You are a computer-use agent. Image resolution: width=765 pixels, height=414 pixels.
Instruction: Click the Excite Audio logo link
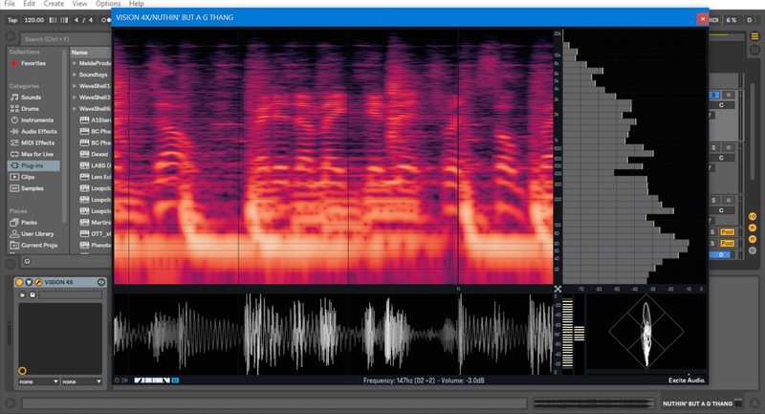pos(687,380)
